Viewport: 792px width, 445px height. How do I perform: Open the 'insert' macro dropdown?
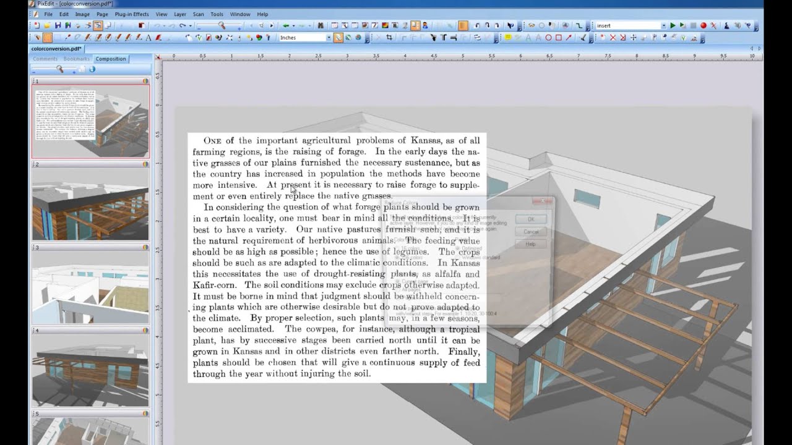[663, 25]
